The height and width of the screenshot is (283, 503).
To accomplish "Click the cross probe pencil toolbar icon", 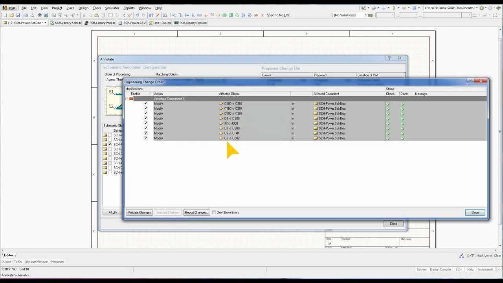I will pos(158,15).
